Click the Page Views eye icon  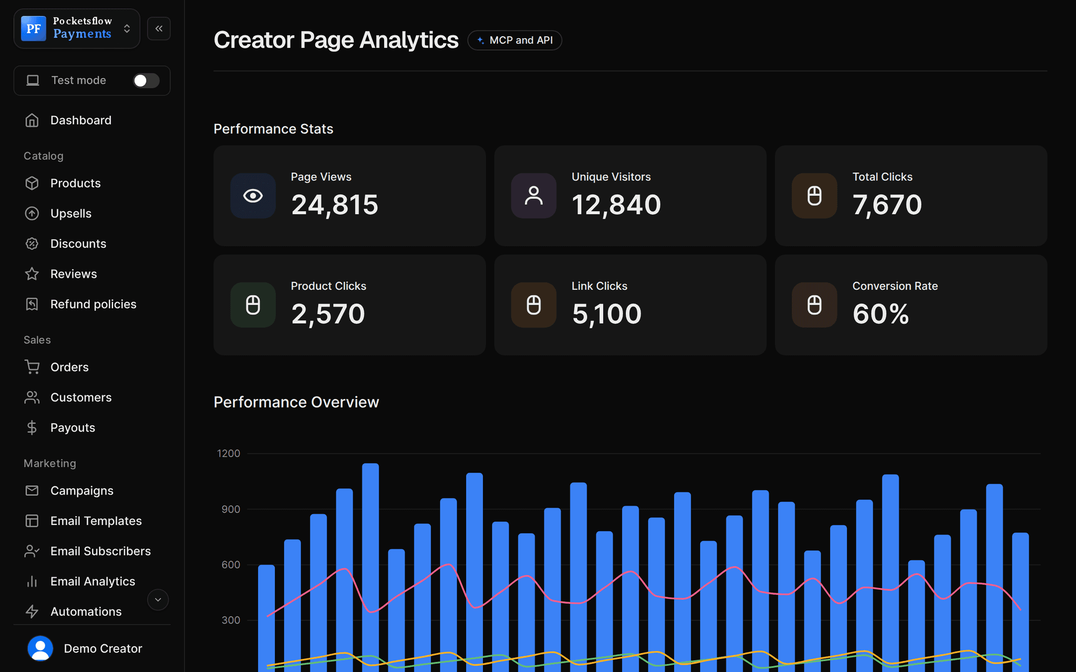pyautogui.click(x=253, y=196)
